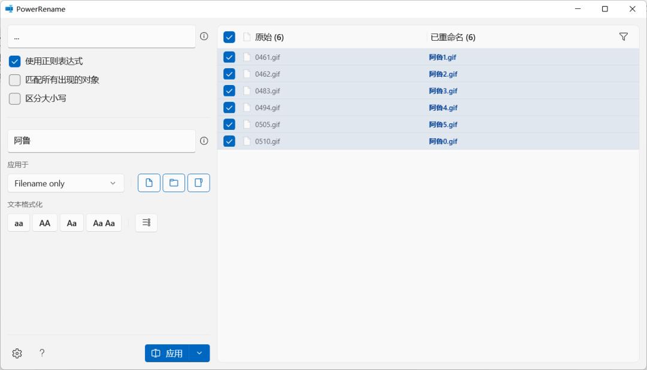Open the filter icon above the rename list
This screenshot has width=647, height=370.
pyautogui.click(x=624, y=37)
